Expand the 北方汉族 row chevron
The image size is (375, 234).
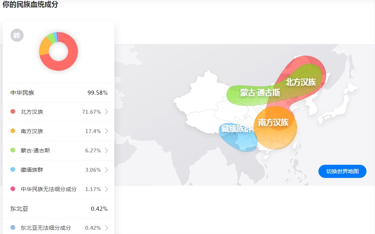click(107, 112)
